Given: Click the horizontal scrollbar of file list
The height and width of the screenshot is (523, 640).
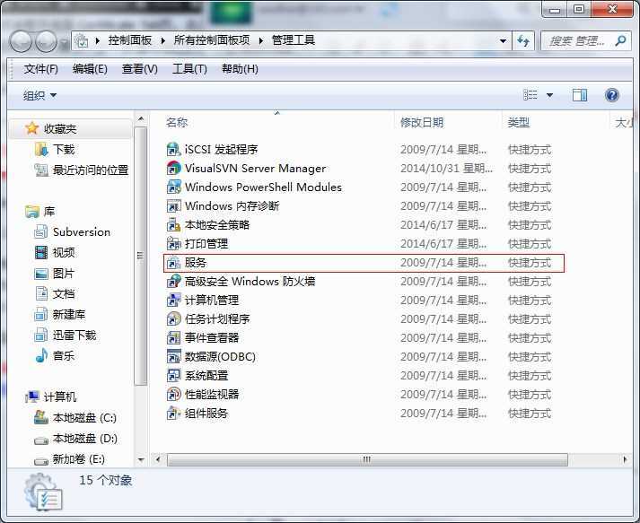Looking at the screenshot, I should 367,459.
